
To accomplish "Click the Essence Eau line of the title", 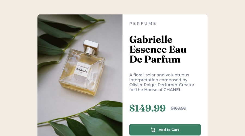I will pos(158,49).
